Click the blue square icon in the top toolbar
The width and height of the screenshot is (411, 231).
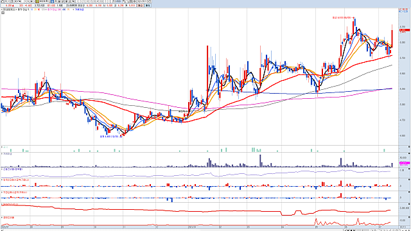click(52, 1)
